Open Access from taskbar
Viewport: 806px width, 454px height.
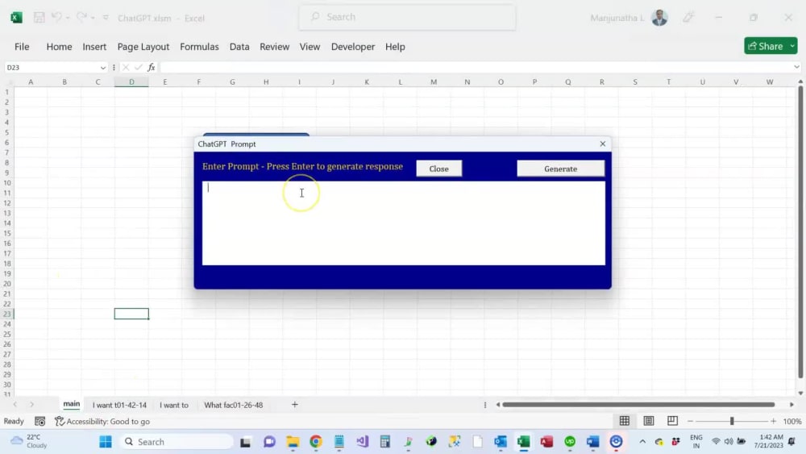click(x=546, y=442)
